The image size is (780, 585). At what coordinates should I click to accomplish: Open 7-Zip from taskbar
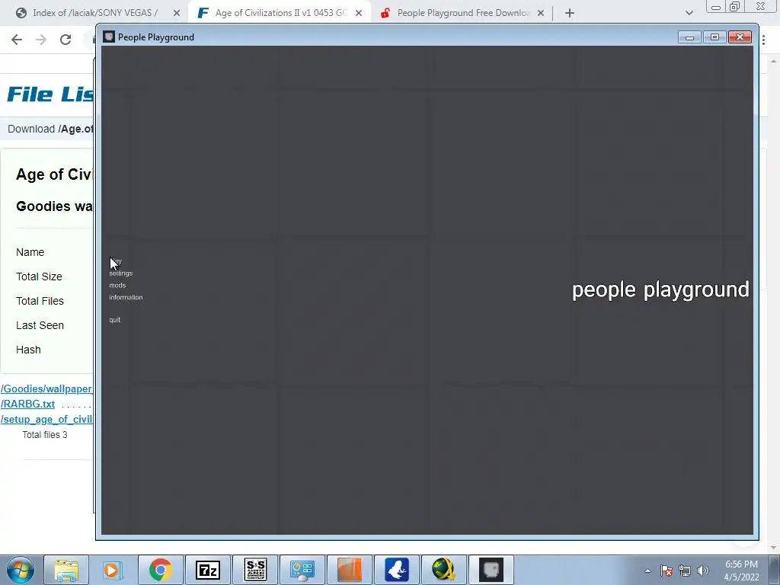coord(208,570)
